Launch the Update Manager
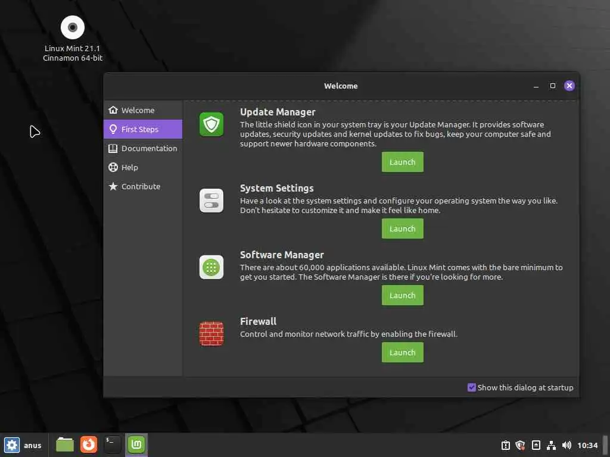 pos(402,162)
